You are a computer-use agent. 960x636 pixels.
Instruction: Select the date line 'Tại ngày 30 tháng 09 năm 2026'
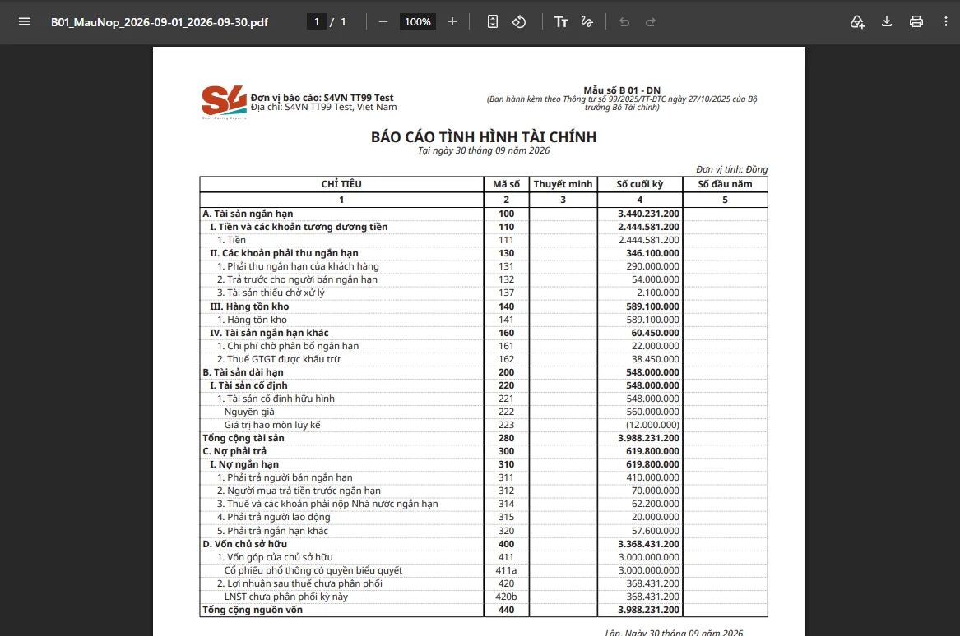click(x=484, y=150)
